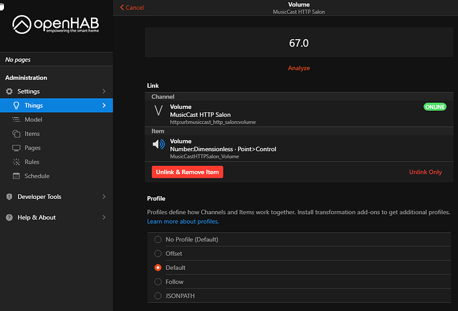This screenshot has height=311, width=458.
Task: Click the No pages label
Action: [18, 60]
